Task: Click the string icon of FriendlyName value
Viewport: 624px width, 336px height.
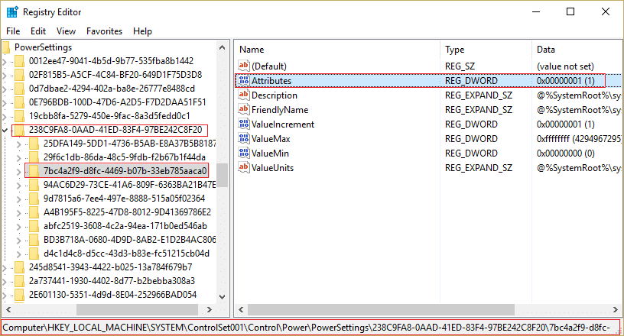Action: point(243,109)
